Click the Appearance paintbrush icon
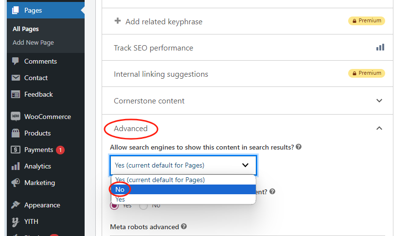Viewport: 408px width, 236px height. (16, 205)
